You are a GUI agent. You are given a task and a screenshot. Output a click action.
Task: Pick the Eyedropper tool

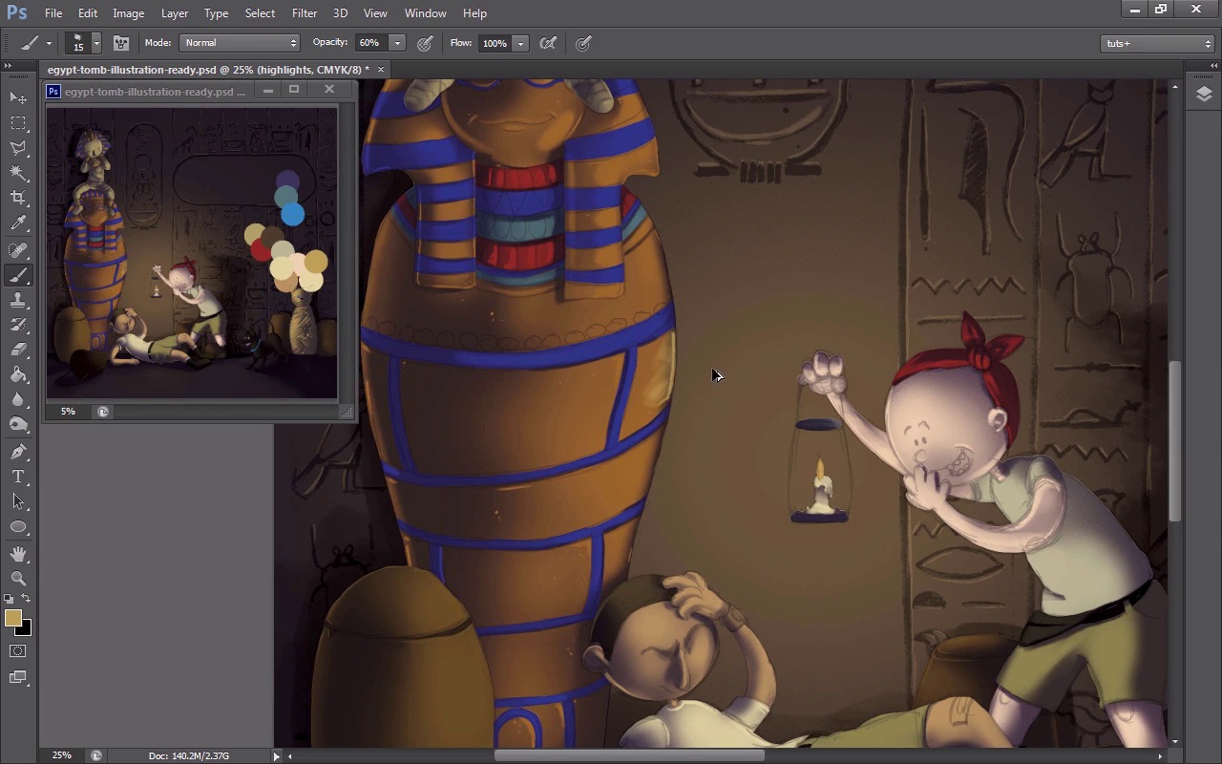18,223
